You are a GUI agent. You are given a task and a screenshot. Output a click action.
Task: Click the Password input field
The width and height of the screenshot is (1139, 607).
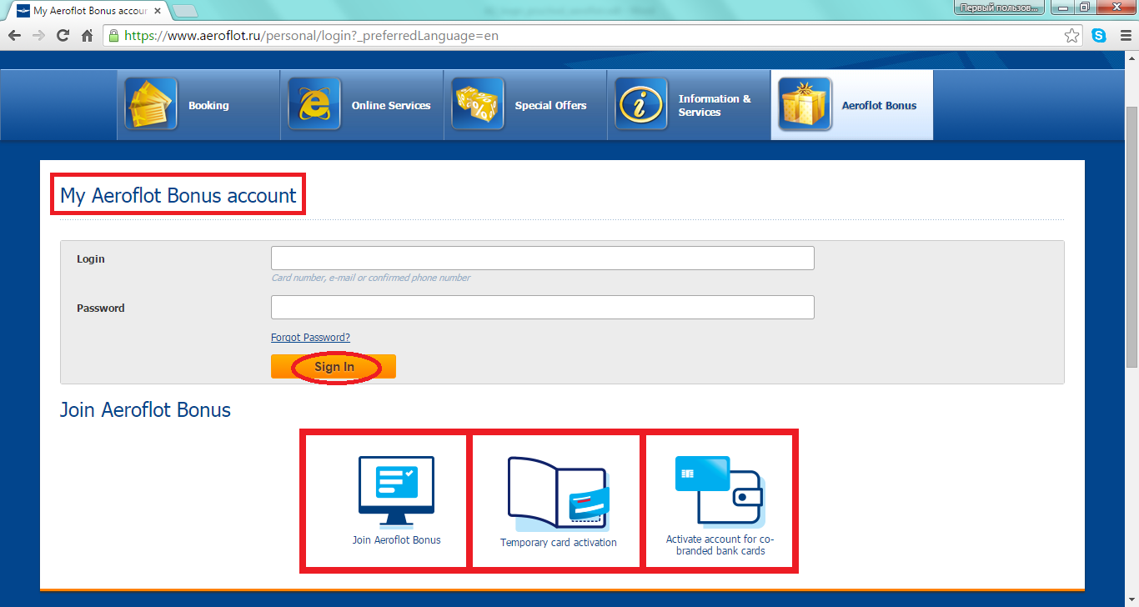(543, 308)
